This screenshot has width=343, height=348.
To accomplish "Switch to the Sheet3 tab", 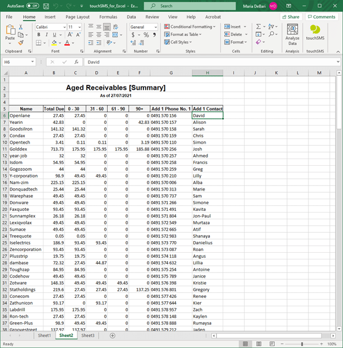I will (x=87, y=335).
